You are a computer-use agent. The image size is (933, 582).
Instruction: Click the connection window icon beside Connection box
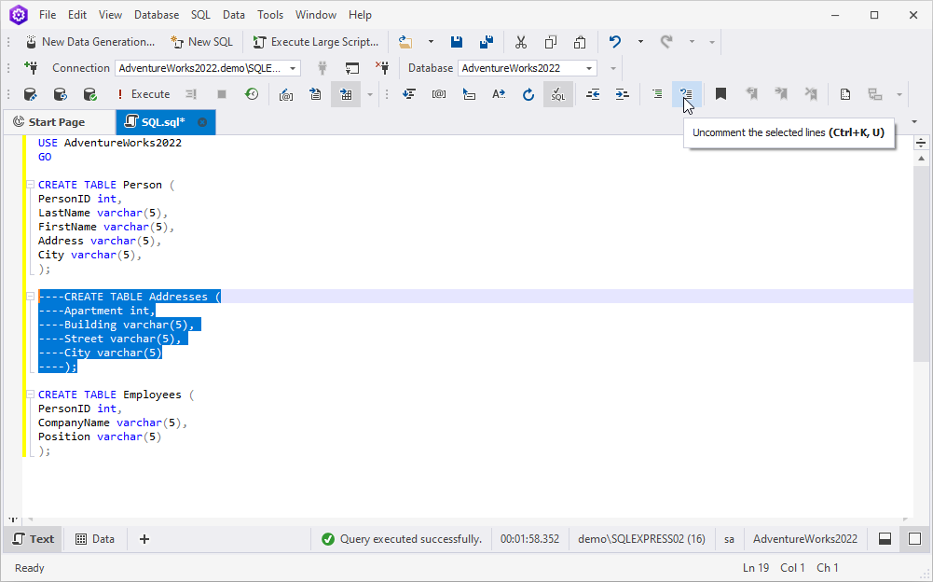click(x=352, y=68)
